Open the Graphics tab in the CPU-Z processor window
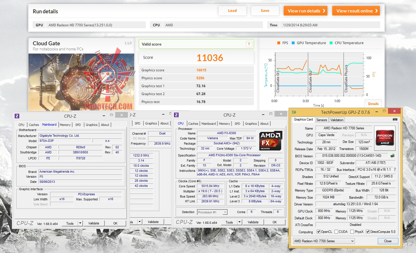Image resolution: width=416 pixels, height=253 pixels. (251, 124)
